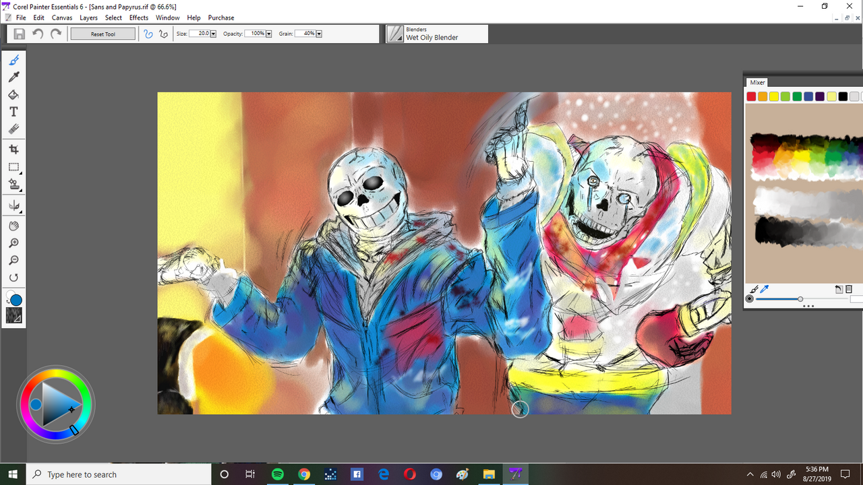This screenshot has width=863, height=485.
Task: Open Opera browser from the taskbar
Action: click(x=410, y=474)
